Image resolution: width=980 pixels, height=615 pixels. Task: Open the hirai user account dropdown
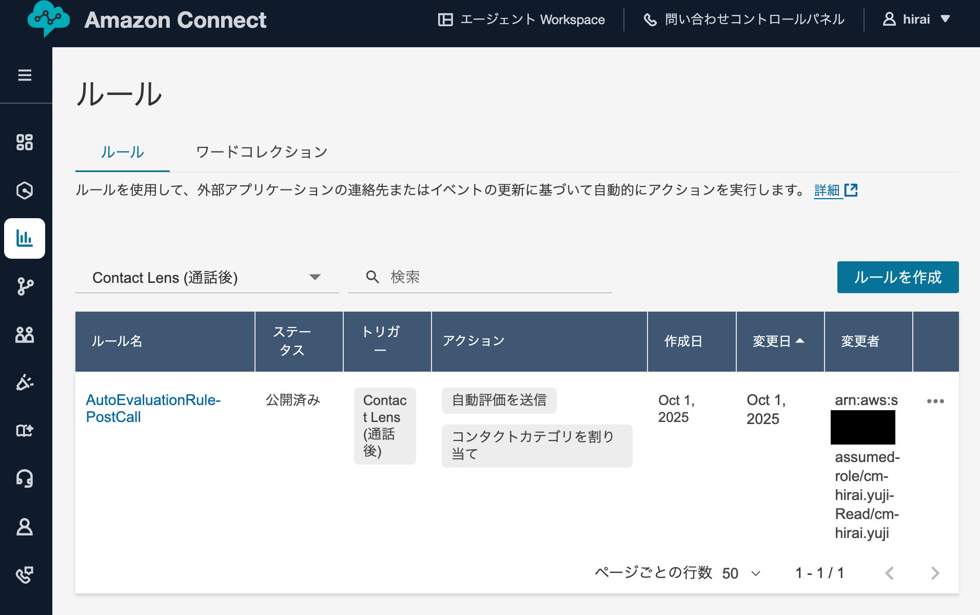(916, 20)
